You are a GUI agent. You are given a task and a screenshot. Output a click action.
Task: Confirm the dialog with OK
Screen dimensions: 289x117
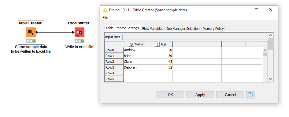point(170,95)
